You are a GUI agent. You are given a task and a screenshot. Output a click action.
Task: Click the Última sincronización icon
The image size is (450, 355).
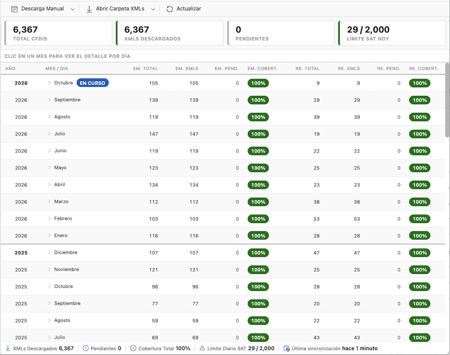pos(286,348)
